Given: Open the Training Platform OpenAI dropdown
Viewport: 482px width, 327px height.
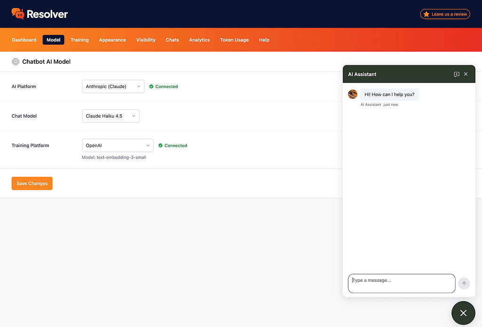Looking at the screenshot, I should 118,145.
